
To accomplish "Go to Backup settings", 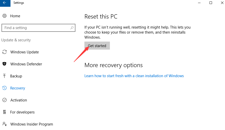I will click(16, 76).
